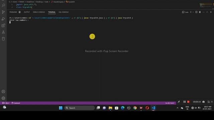Open Opera browser from the taskbar
Screen dimensions: 214x120
pos(147,108)
